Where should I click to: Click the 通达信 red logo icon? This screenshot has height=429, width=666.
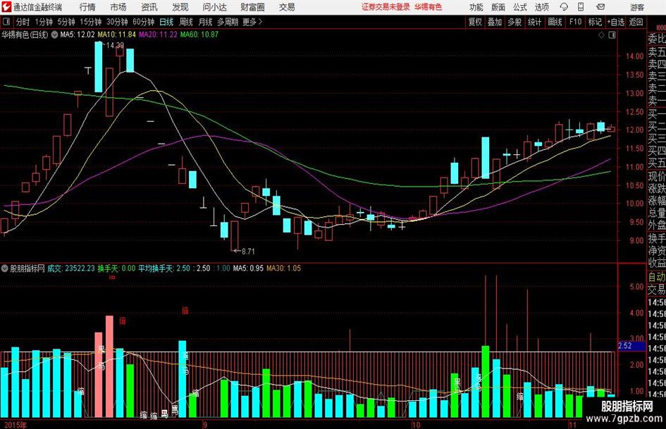(x=6, y=7)
